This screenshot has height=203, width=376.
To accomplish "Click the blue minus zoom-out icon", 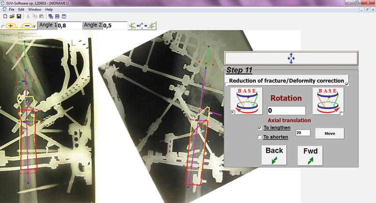I will click(x=28, y=26).
